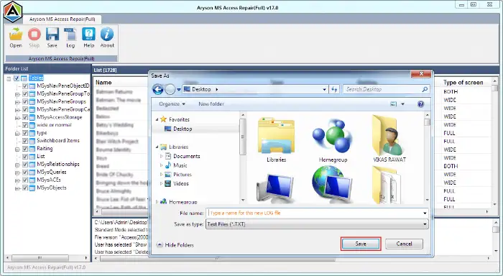Click the Save button in dialog
503x276 pixels.
[361, 244]
